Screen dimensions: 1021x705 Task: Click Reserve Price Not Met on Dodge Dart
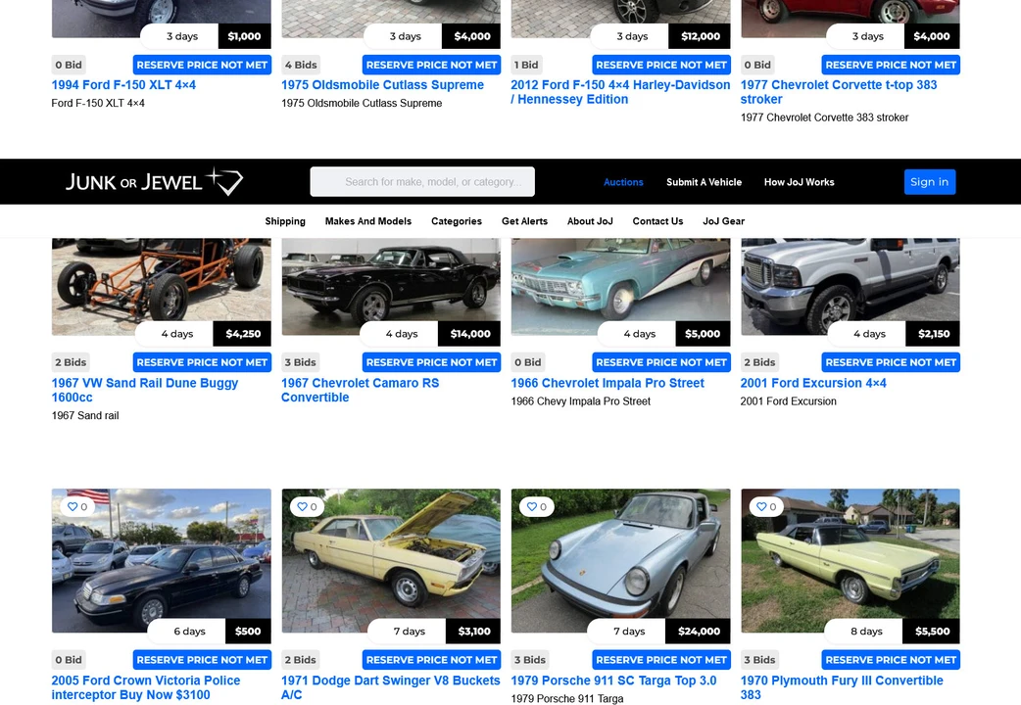[x=432, y=660]
